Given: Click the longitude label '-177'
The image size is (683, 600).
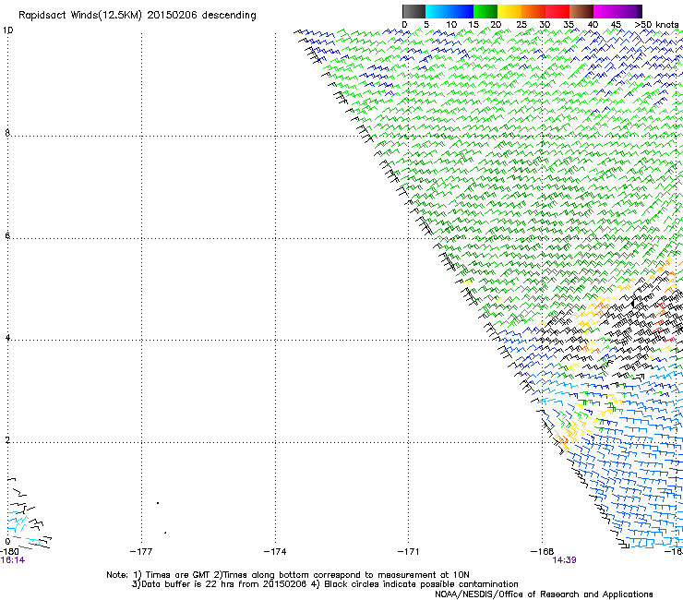Looking at the screenshot, I should pyautogui.click(x=141, y=551).
